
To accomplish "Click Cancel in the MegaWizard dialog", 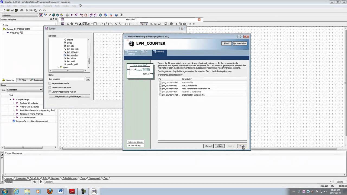I will pos(208,146).
